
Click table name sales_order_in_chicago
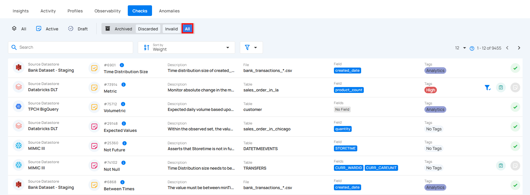pyautogui.click(x=267, y=129)
